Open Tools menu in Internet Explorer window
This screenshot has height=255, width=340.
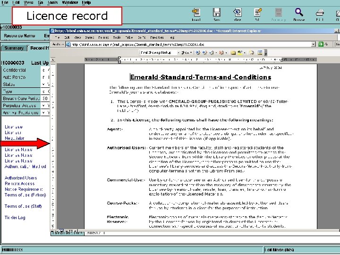point(117,37)
